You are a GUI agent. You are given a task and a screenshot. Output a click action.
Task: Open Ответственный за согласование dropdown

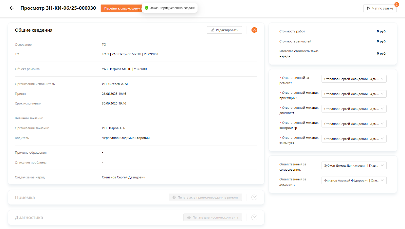click(x=354, y=166)
